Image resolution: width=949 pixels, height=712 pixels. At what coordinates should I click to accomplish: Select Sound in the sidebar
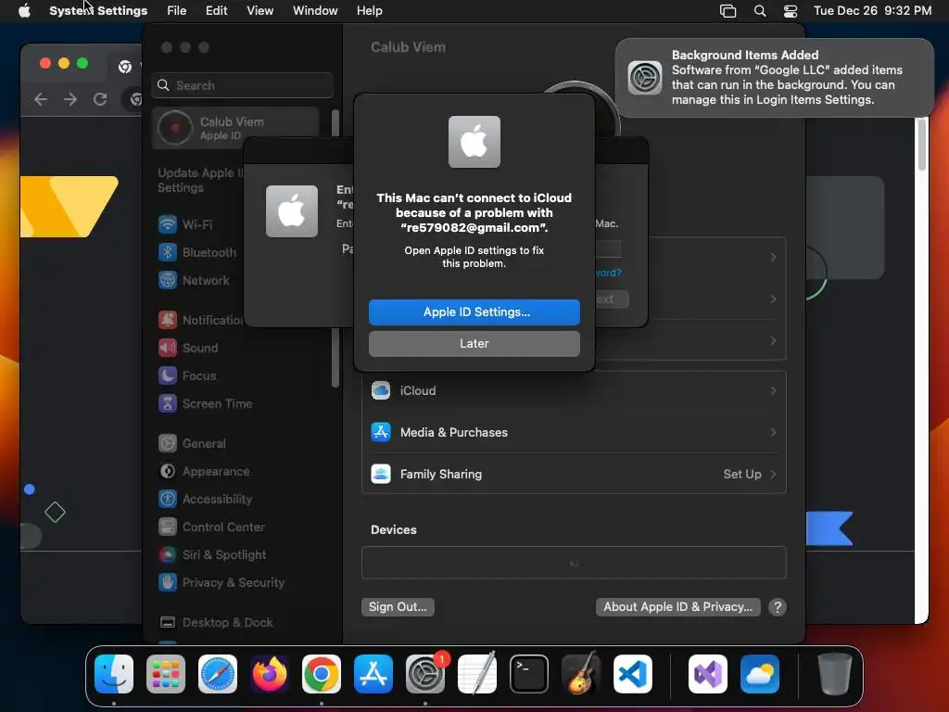click(188, 349)
